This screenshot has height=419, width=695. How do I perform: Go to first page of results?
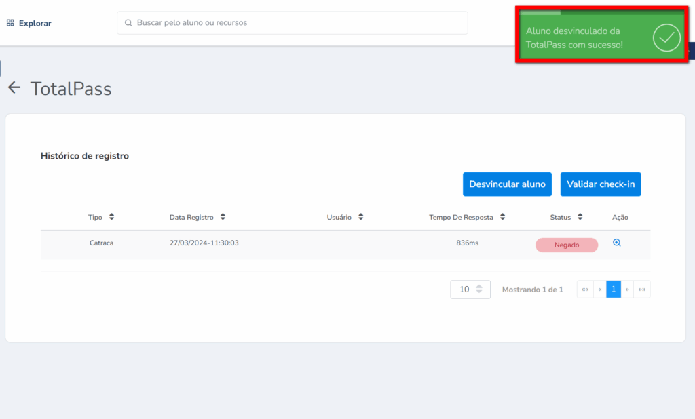[585, 290]
